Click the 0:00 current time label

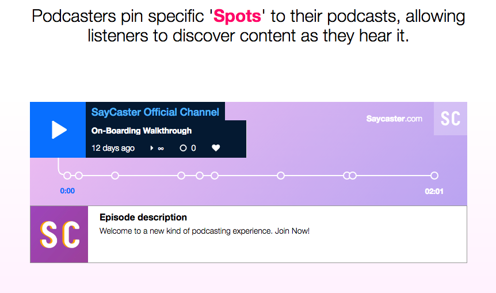(x=67, y=191)
